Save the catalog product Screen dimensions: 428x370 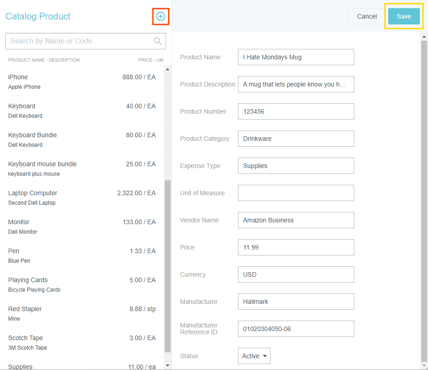pyautogui.click(x=404, y=16)
